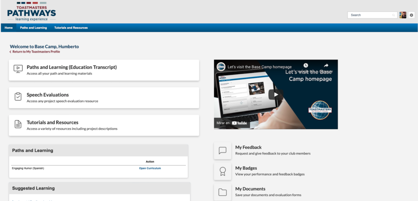The height and width of the screenshot is (201, 418).
Task: Click the video Watch later clock icon
Action: click(305, 66)
